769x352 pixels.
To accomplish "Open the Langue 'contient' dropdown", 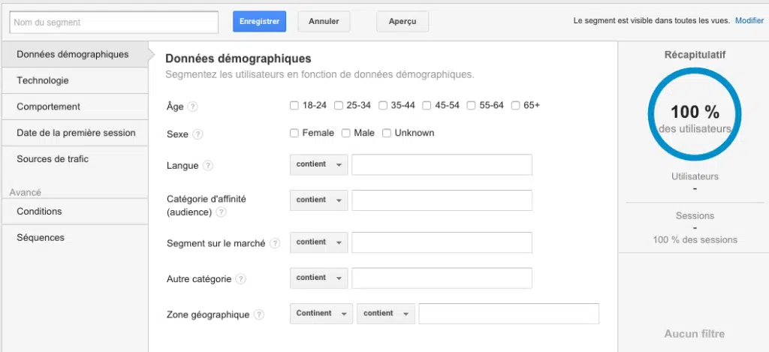I will click(x=318, y=164).
